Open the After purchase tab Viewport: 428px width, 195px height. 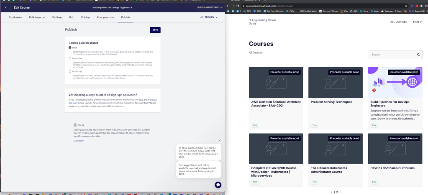point(105,17)
